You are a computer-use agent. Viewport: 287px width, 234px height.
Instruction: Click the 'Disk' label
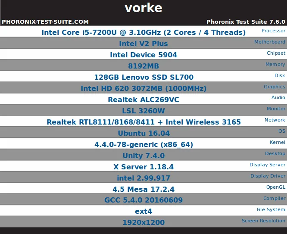click(x=280, y=75)
